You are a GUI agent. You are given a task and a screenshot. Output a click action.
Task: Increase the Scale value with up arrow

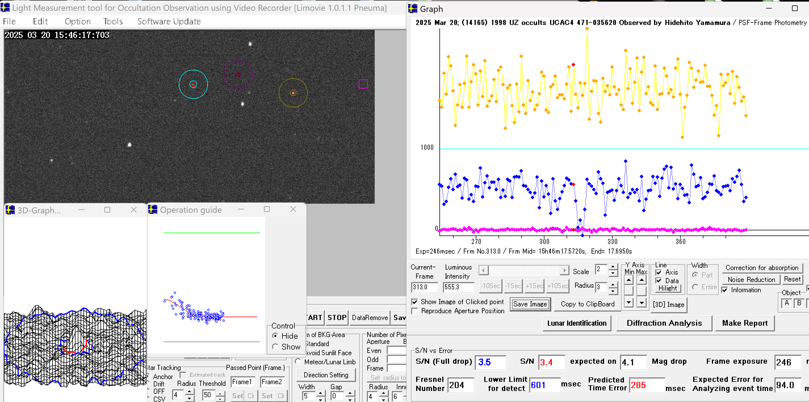point(613,267)
